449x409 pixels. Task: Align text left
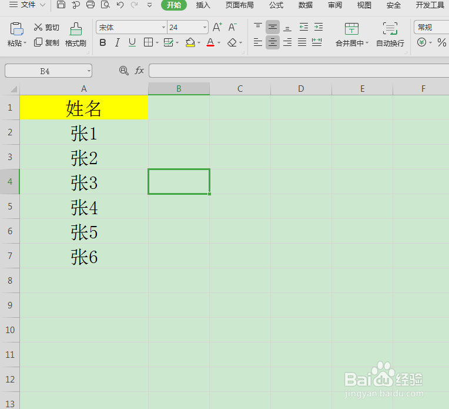(258, 42)
